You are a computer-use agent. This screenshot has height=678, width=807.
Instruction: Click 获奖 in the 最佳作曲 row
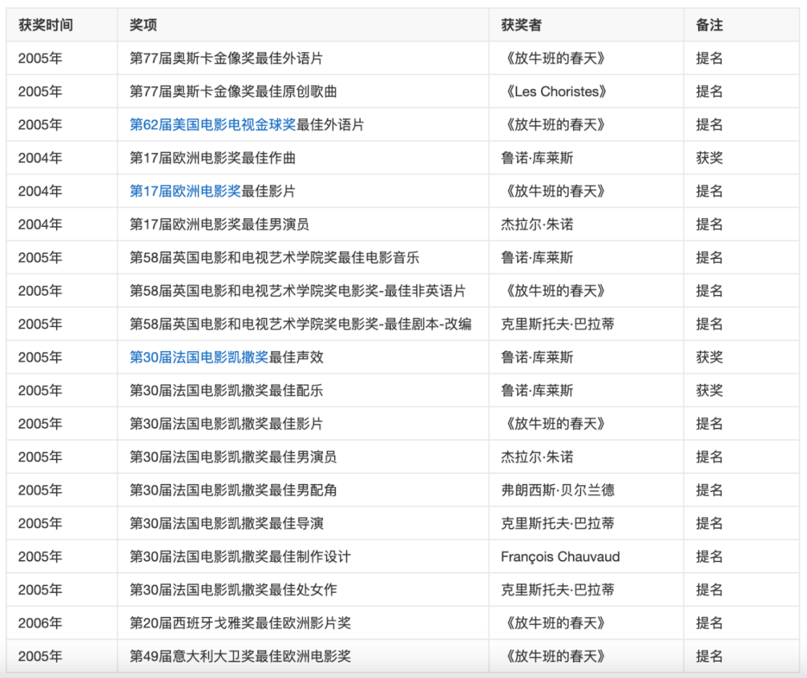pyautogui.click(x=709, y=158)
